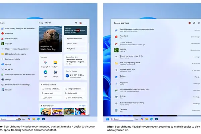This screenshot has height=134, width=201.
Task: Select the IMG 9281 bamboo thumbnail in Recent searches
Action: point(116,50)
